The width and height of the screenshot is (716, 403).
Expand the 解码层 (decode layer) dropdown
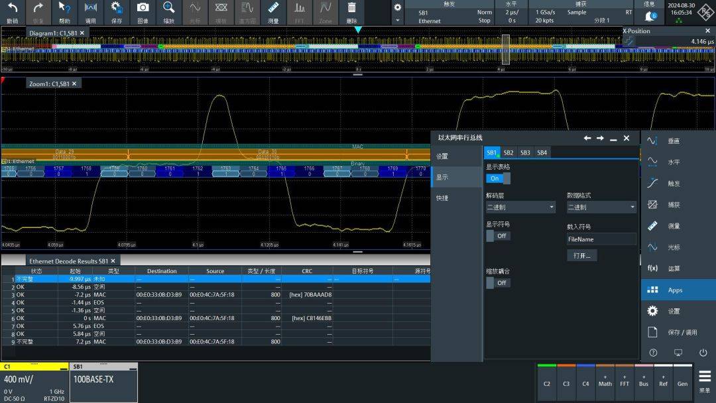click(x=520, y=207)
